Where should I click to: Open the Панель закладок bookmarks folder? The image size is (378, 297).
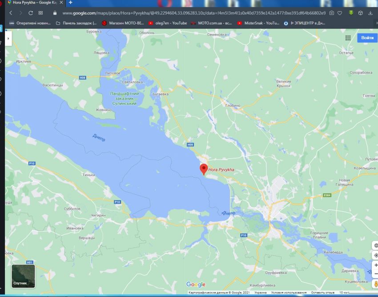[76, 23]
